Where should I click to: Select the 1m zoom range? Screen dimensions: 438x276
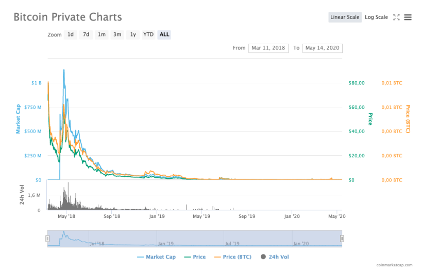pos(102,34)
